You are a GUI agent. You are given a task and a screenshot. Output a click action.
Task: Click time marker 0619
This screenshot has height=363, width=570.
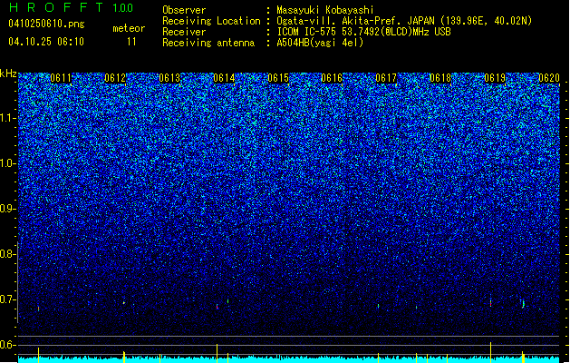pyautogui.click(x=495, y=78)
